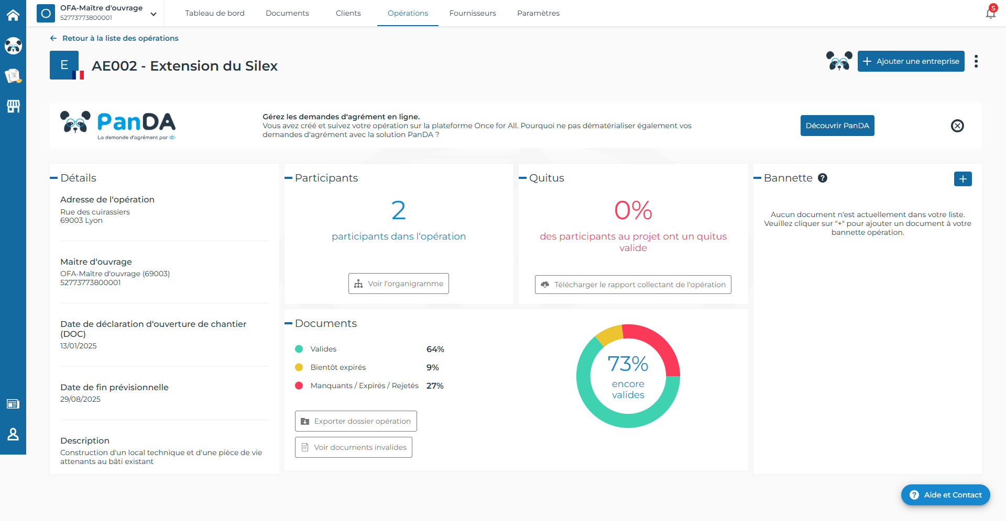Go to the Fournisseurs tab
The image size is (1006, 521).
click(473, 13)
